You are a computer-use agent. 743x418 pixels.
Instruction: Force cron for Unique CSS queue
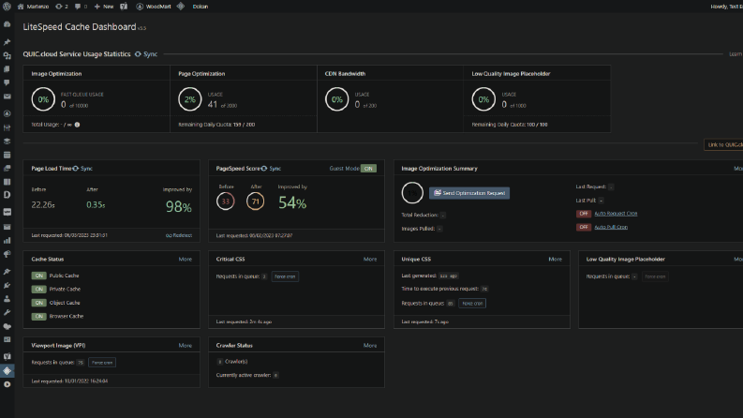pos(472,304)
